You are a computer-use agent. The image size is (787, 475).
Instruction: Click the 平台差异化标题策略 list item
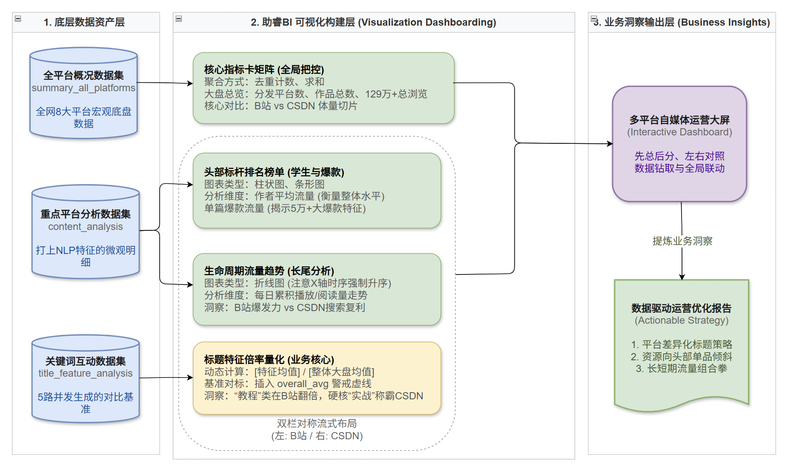[x=682, y=344]
